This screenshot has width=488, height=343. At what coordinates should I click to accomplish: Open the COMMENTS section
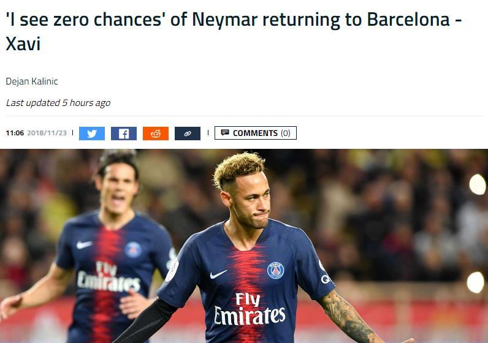pyautogui.click(x=256, y=133)
